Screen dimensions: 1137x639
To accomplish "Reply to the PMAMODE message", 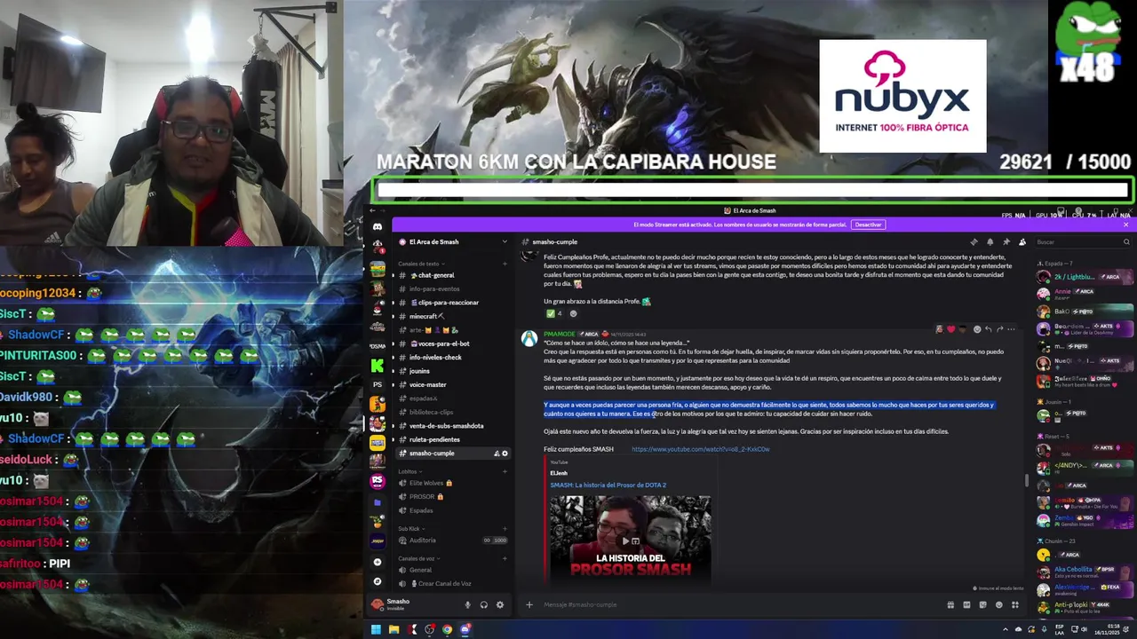I will click(988, 329).
